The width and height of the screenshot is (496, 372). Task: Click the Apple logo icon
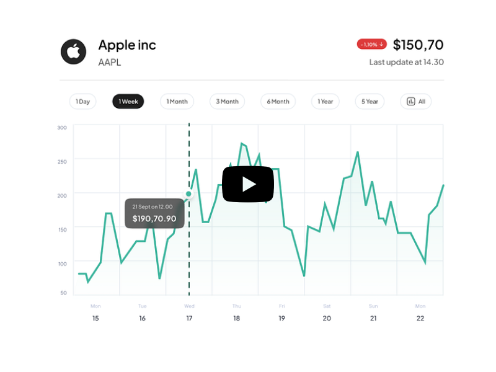pyautogui.click(x=73, y=51)
